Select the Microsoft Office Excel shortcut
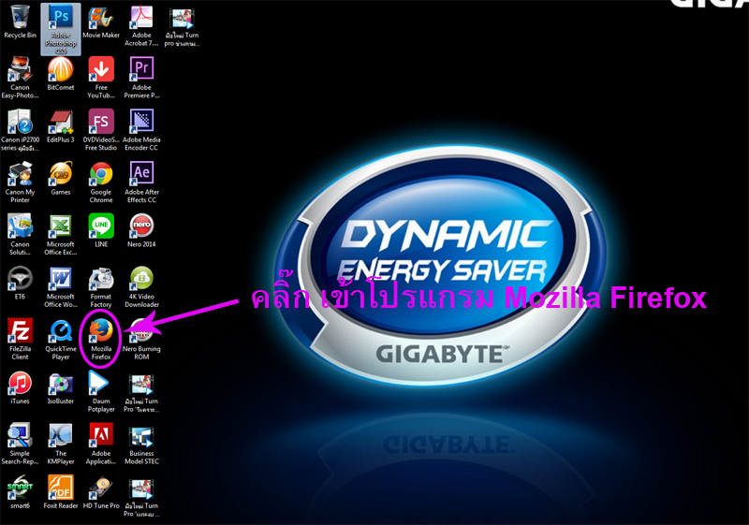Screen dimensions: 749x525 tap(61, 226)
